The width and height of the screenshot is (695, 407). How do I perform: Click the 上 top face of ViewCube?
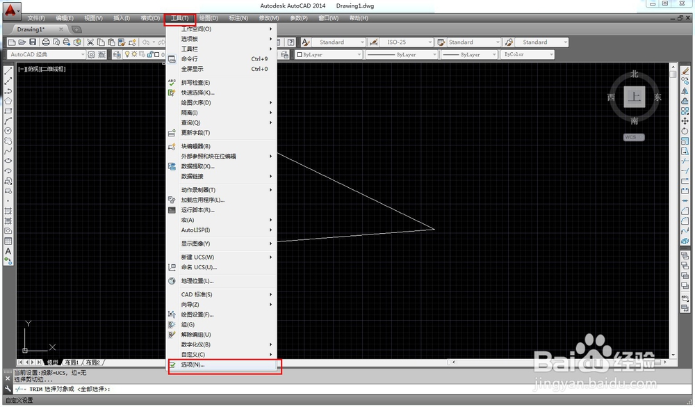point(635,97)
